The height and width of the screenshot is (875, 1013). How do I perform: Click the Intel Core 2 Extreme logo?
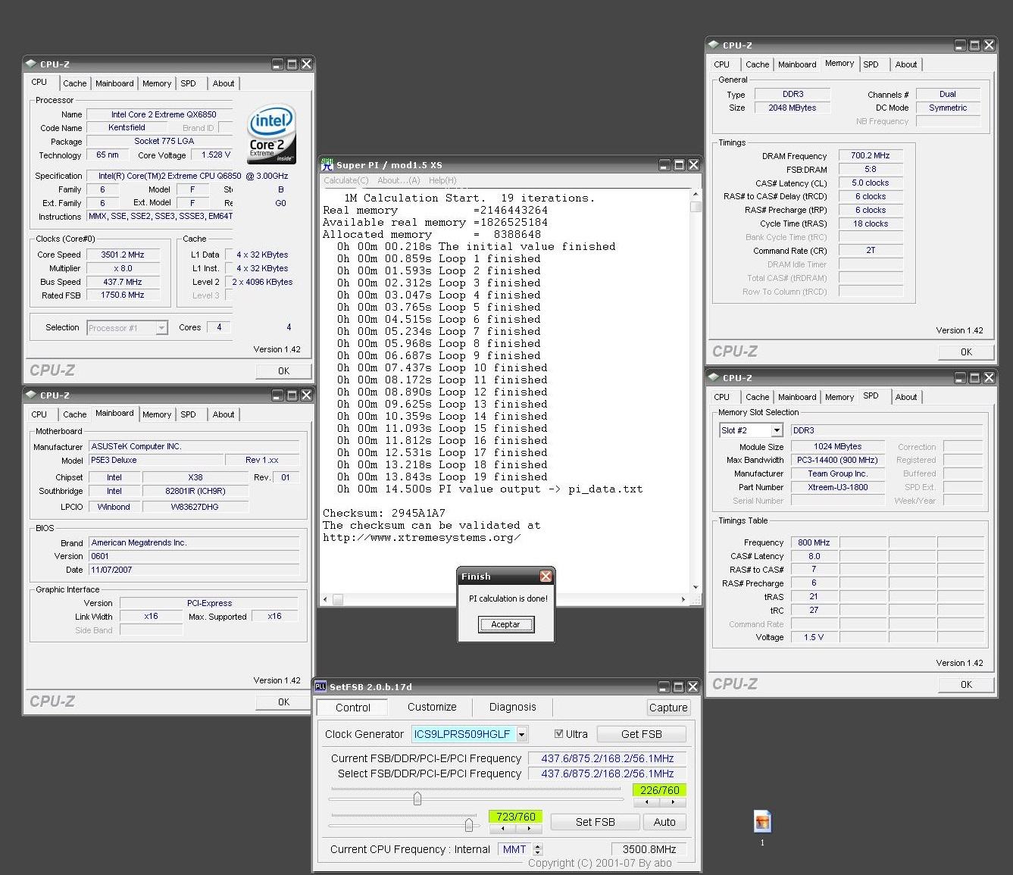coord(271,133)
